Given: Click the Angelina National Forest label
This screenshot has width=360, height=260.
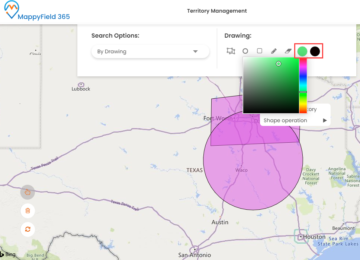Looking at the screenshot, I should [337, 173].
